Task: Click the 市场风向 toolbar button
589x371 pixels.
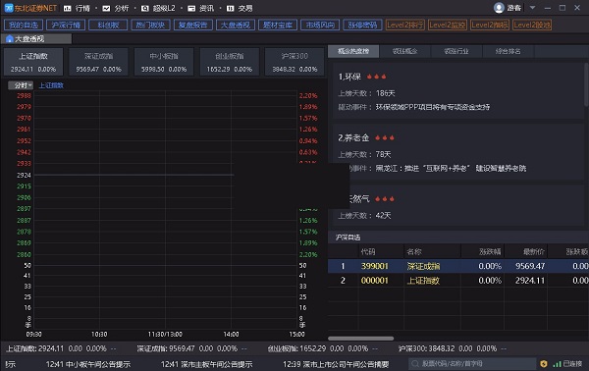Action: point(320,25)
